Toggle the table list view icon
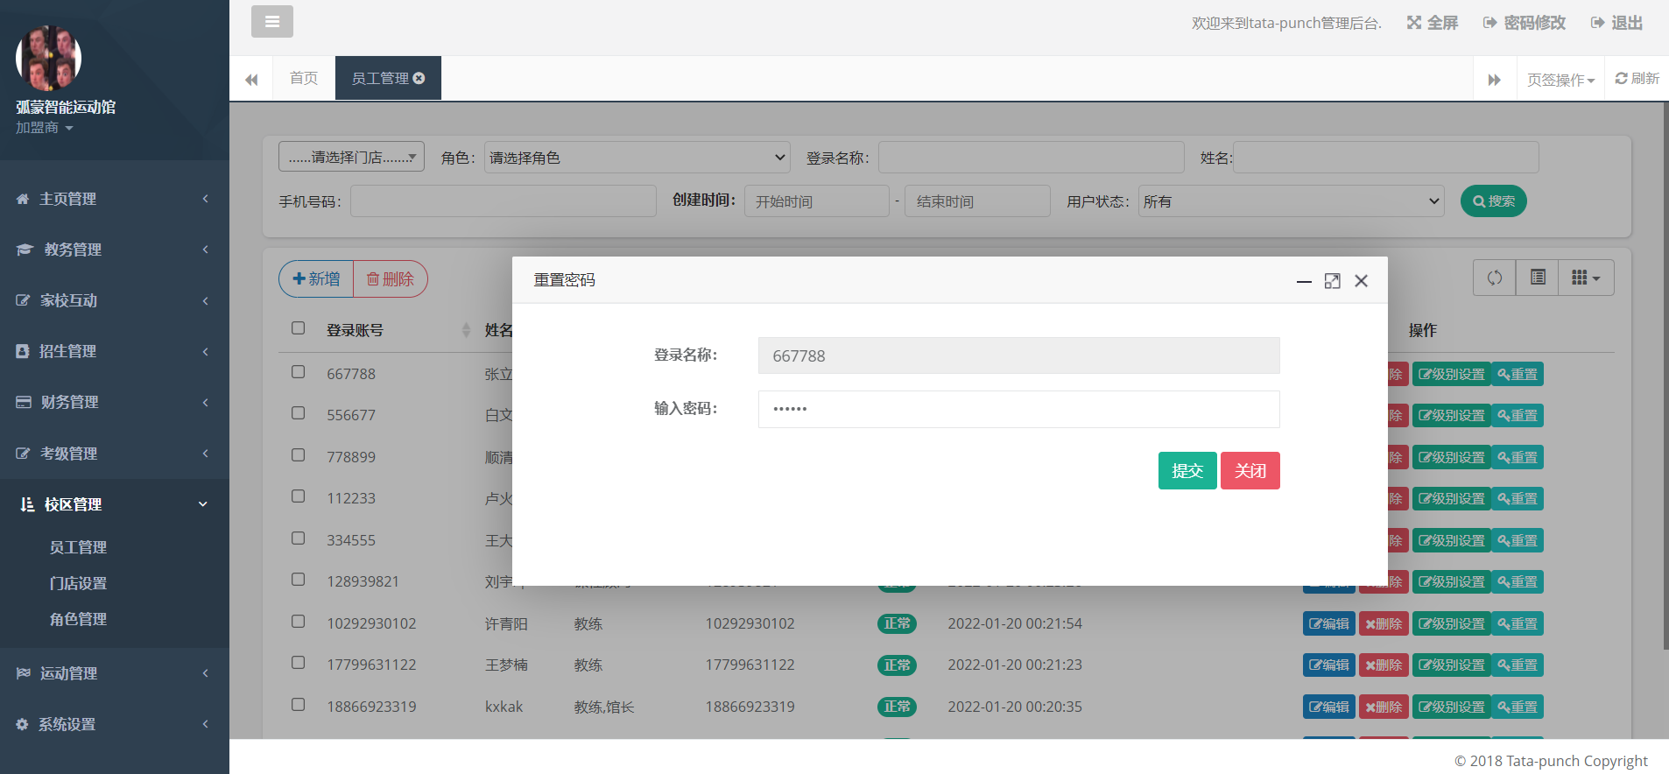 (x=1537, y=278)
